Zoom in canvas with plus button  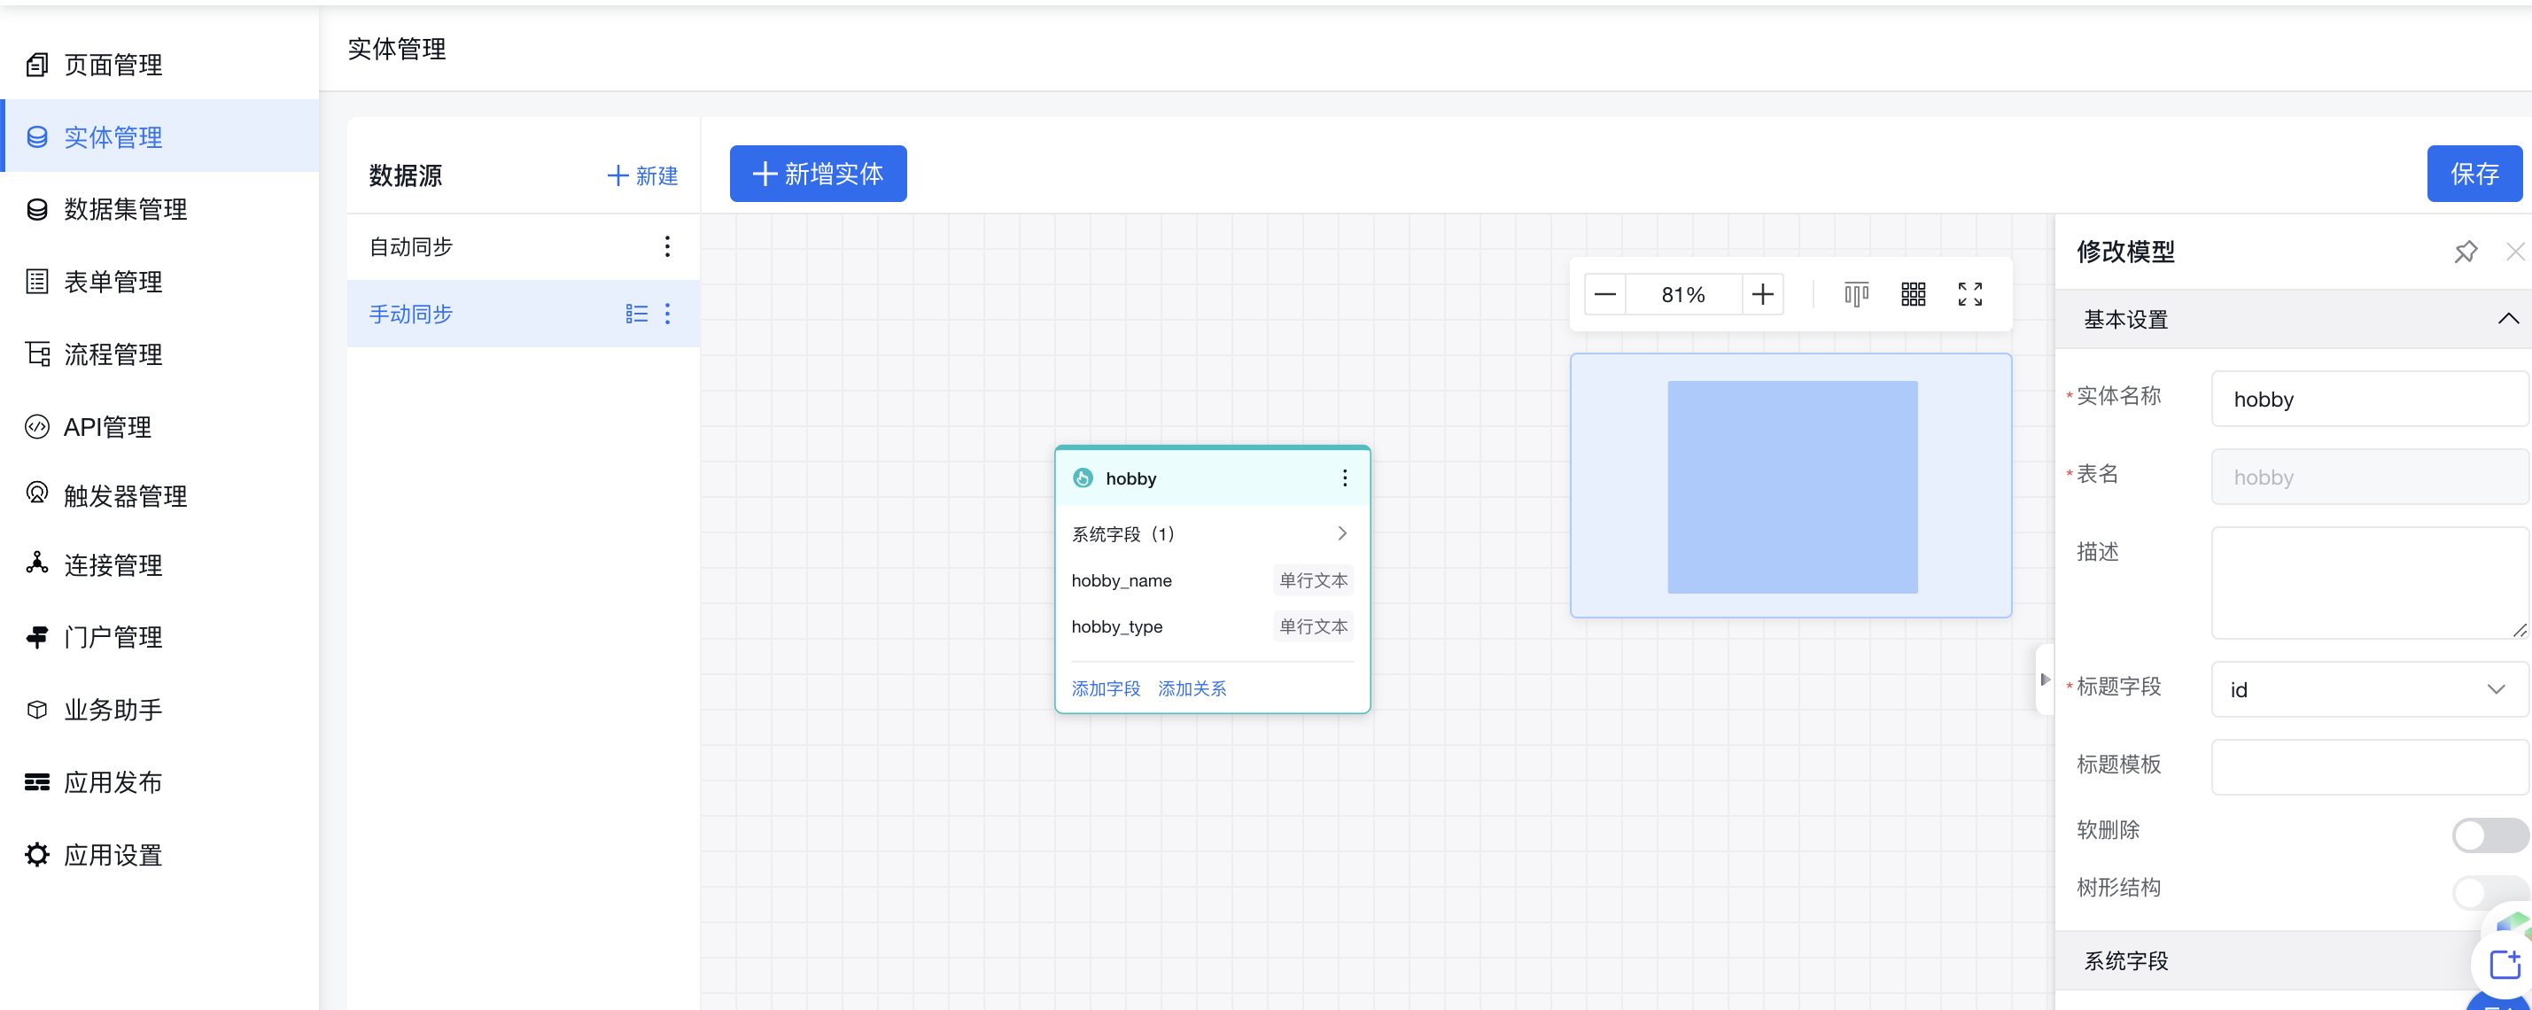click(x=1763, y=295)
